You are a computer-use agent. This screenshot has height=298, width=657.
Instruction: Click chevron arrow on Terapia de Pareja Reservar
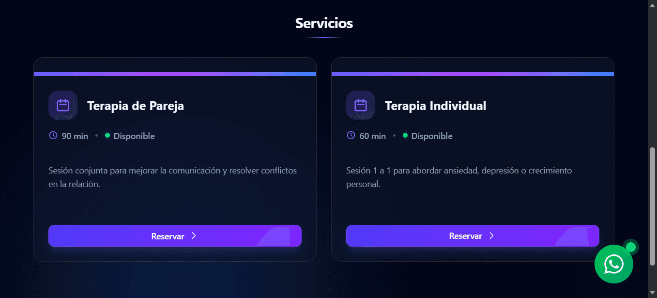coord(194,236)
